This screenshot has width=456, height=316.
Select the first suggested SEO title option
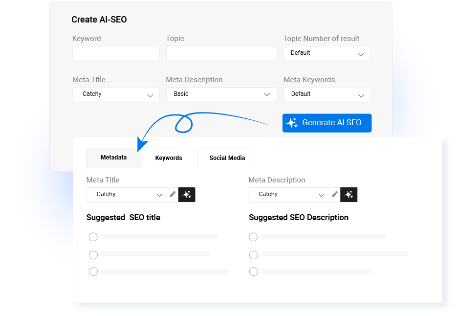tap(93, 237)
